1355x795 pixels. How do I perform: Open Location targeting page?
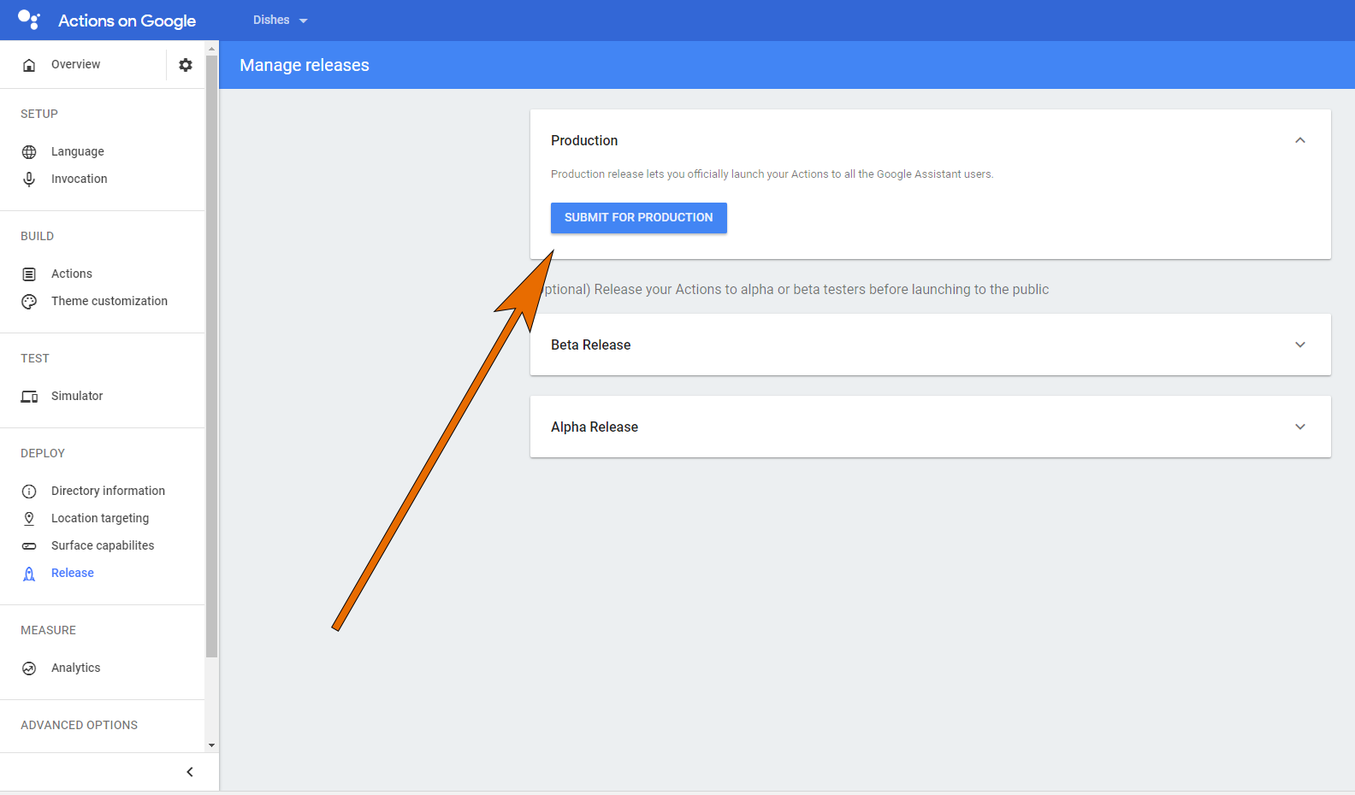100,518
